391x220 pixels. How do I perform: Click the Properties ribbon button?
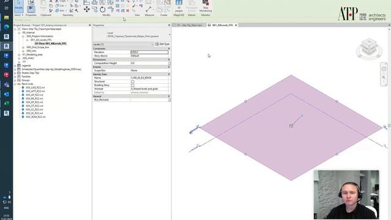point(31,10)
